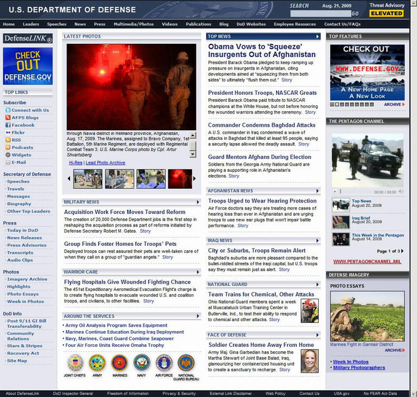The width and height of the screenshot is (417, 397).
Task: Open the No FEAR Act Data footer link
Action: (x=380, y=393)
